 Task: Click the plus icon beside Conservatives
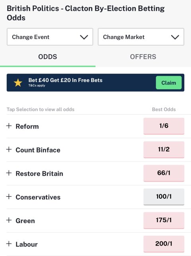9,197
